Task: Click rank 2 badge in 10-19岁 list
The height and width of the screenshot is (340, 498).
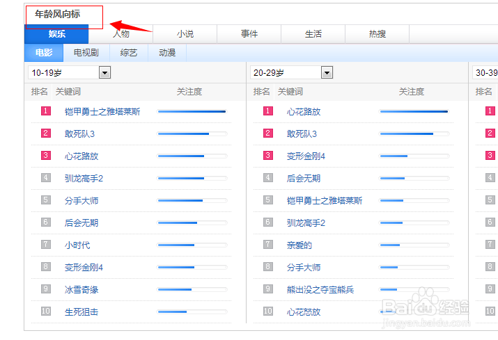Action: 46,133
